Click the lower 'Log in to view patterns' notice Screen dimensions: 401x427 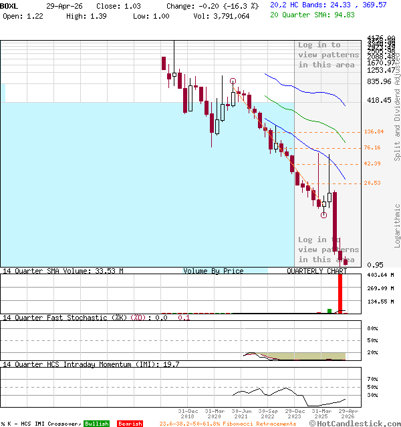pos(328,249)
